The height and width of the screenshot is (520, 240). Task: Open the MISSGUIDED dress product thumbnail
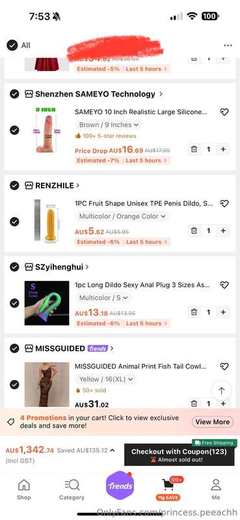tap(47, 385)
